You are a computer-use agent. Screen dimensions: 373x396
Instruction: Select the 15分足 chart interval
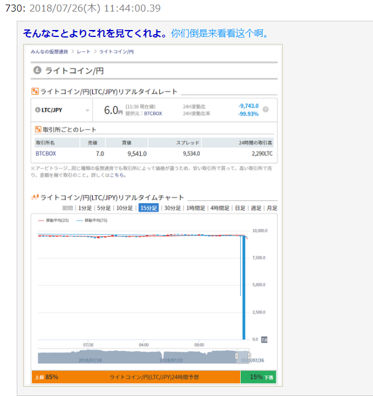pyautogui.click(x=148, y=208)
